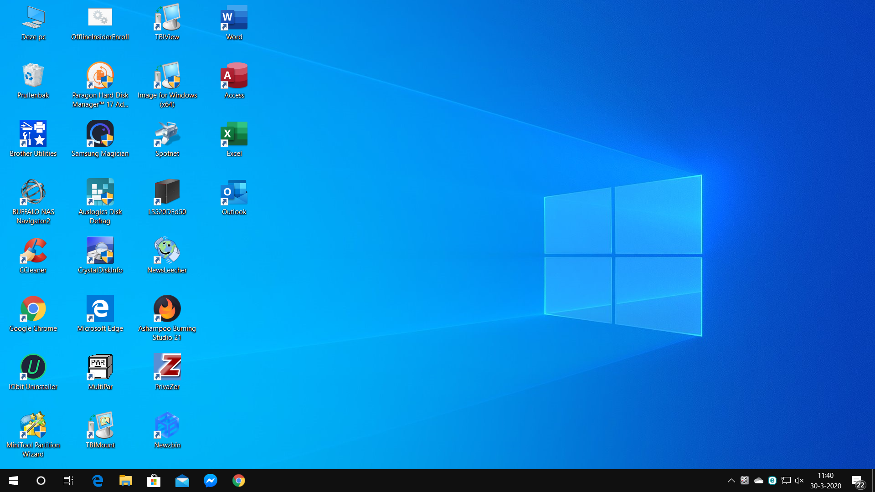Image resolution: width=875 pixels, height=492 pixels.
Task: Open Messenger from the taskbar
Action: point(211,481)
